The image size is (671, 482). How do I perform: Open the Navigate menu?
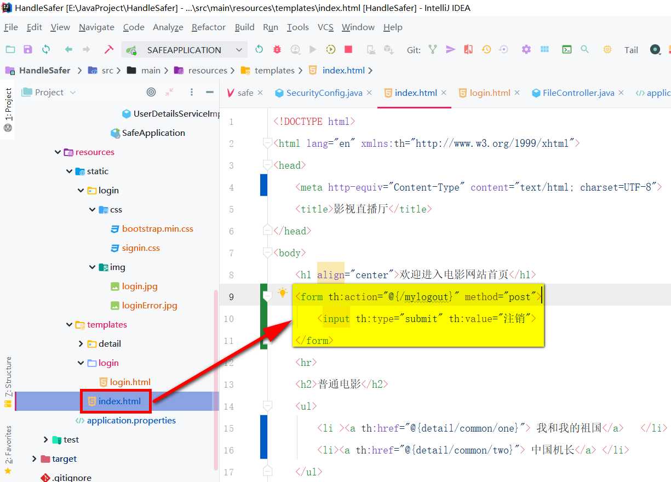(x=96, y=27)
